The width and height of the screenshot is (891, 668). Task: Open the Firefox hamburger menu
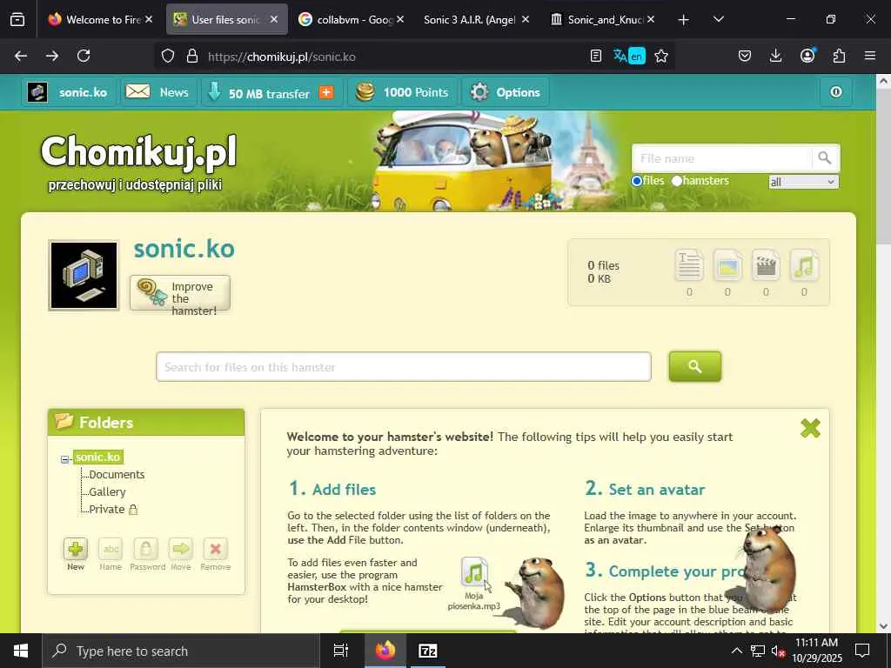(x=870, y=56)
